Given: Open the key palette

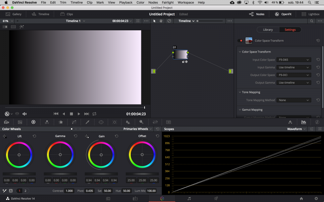Looking at the screenshot, I should pos(141,122).
